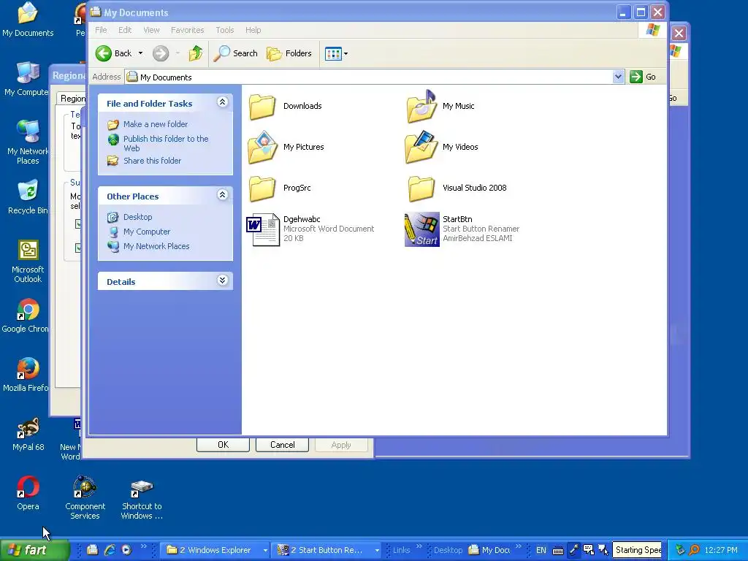Click the Forward arrow icon
The width and height of the screenshot is (748, 561).
tap(161, 53)
